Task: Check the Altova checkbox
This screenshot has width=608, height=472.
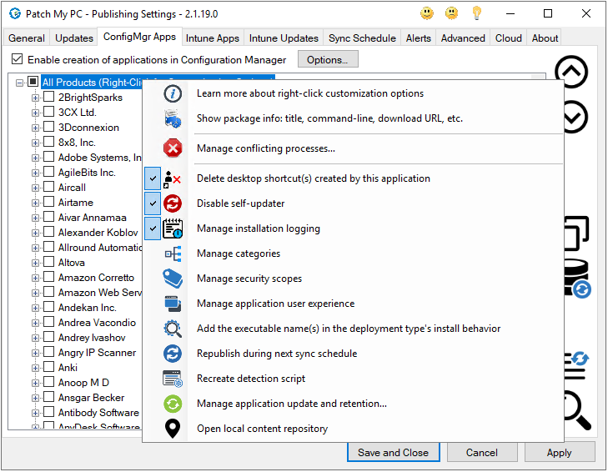Action: point(48,262)
